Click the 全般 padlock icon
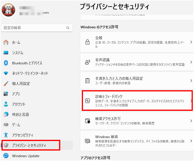 [x=87, y=42]
